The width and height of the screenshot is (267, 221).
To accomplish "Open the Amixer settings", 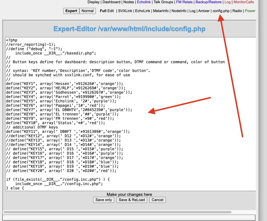I will coord(204,11).
